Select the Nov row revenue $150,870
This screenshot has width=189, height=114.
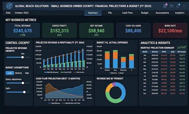coord(155,90)
